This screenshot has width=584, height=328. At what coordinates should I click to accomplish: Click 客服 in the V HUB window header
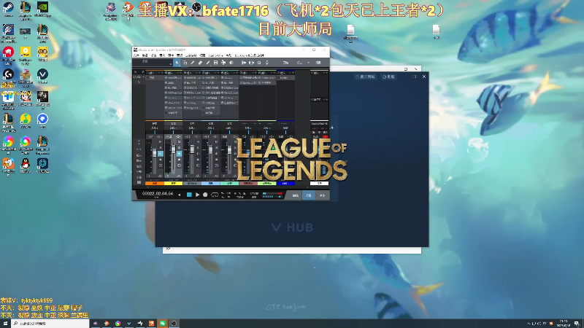click(389, 77)
